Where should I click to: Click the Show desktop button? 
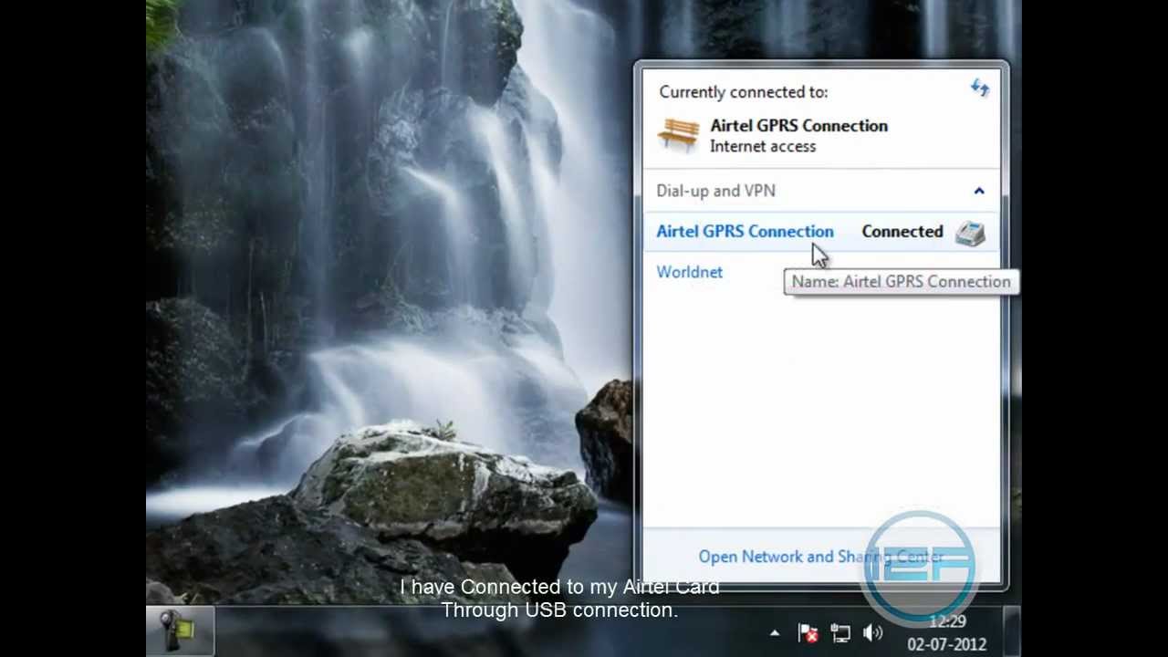click(1011, 631)
